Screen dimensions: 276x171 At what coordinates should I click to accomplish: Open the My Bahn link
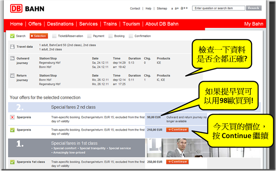coord(254,24)
